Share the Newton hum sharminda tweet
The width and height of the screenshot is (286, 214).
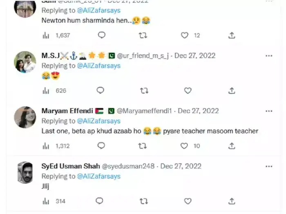232,35
